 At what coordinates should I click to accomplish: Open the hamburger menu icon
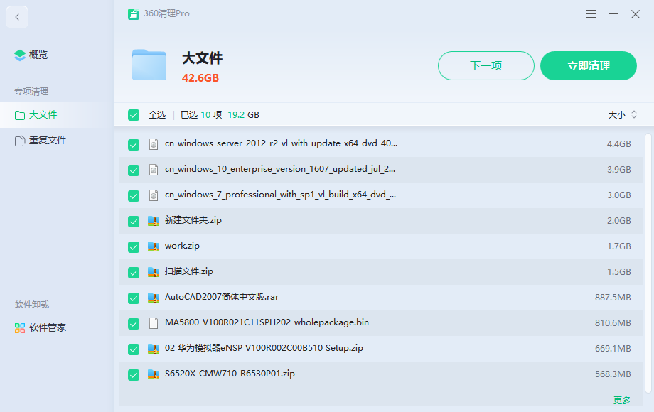(591, 14)
